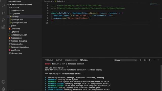Switch to the PROBLEMS tab
Viewport: 162px width, 91px height.
[x=49, y=60]
